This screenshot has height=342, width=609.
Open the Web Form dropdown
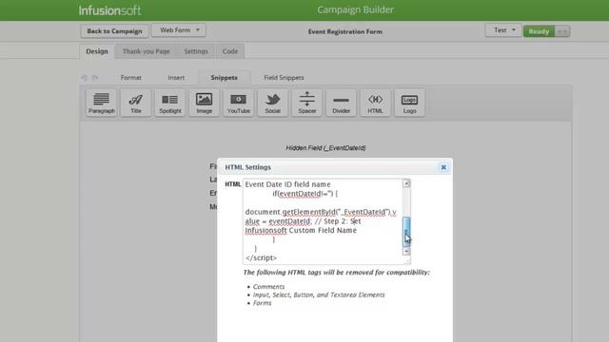click(179, 30)
